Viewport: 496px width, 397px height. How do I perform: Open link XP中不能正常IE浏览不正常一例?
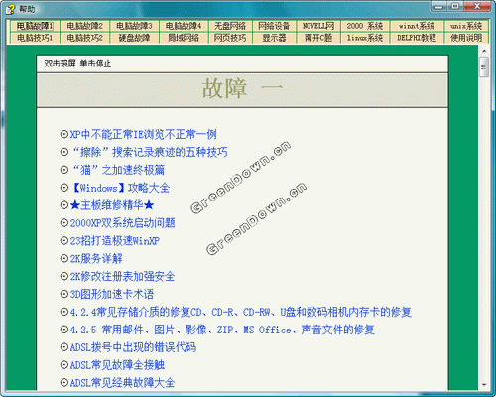[x=144, y=134]
